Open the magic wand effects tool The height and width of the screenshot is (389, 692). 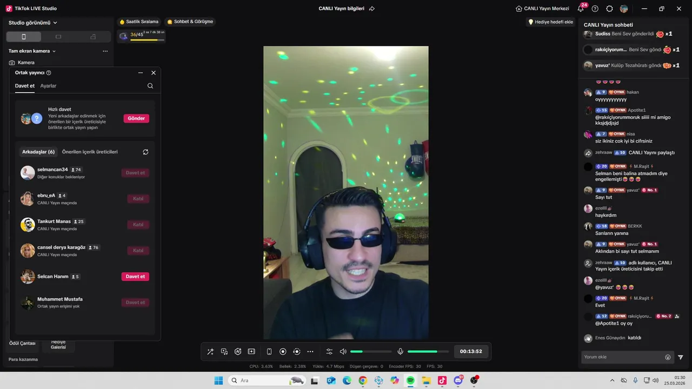(210, 352)
